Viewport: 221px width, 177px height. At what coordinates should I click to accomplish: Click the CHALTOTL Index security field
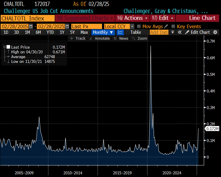(27, 18)
